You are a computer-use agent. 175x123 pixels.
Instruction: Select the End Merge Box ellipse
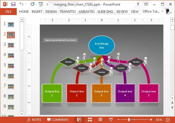click(x=102, y=45)
